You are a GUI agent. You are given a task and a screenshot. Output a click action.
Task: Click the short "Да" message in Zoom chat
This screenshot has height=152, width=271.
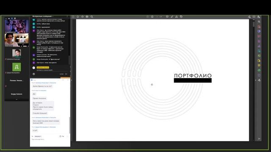34,94
